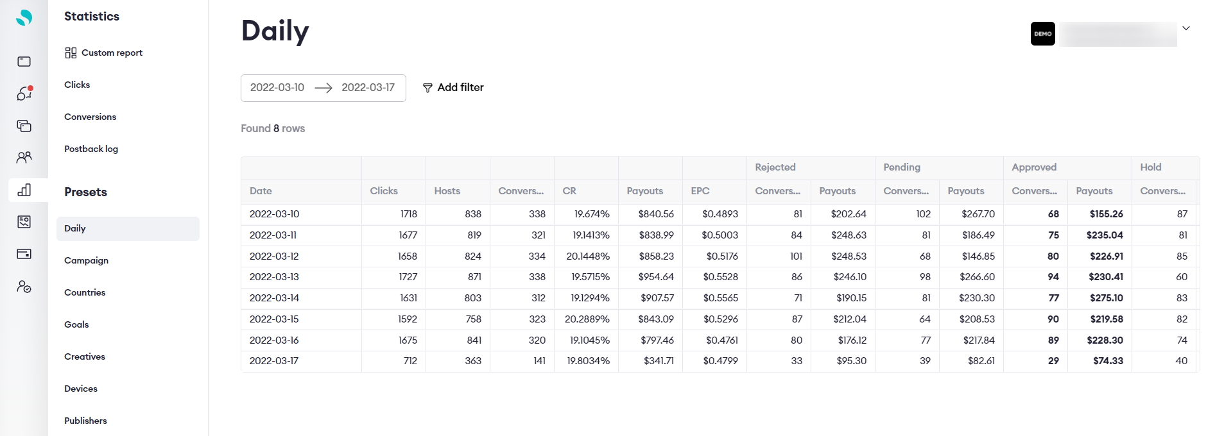Screen dimensions: 1224x436
Task: Open the wallet payments sidebar icon
Action: pyautogui.click(x=24, y=254)
